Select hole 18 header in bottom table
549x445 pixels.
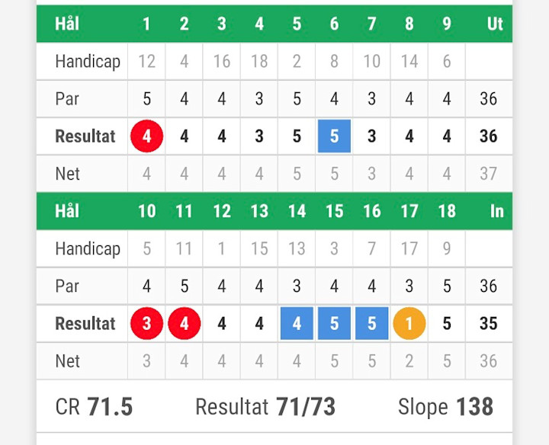[x=447, y=211]
